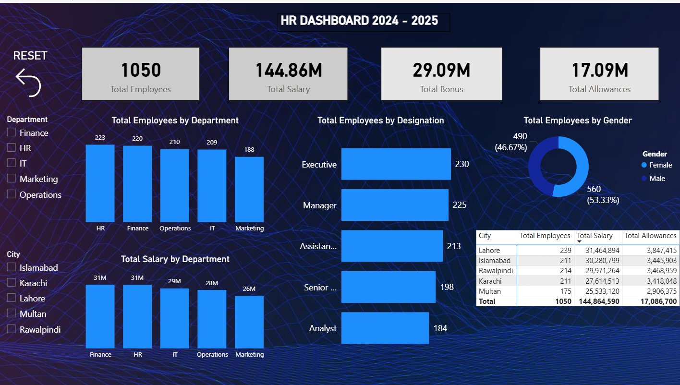Select the Executive bar in Designation chart
680x385 pixels.
(x=396, y=164)
